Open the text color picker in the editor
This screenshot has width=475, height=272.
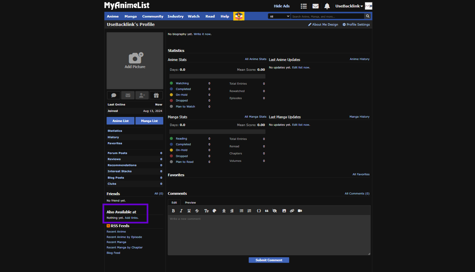tap(214, 211)
